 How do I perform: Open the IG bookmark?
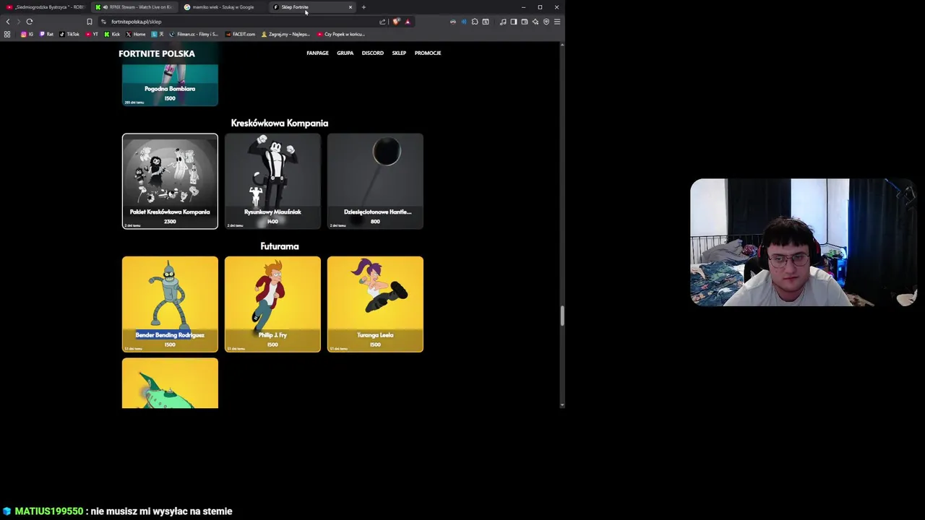pos(27,34)
